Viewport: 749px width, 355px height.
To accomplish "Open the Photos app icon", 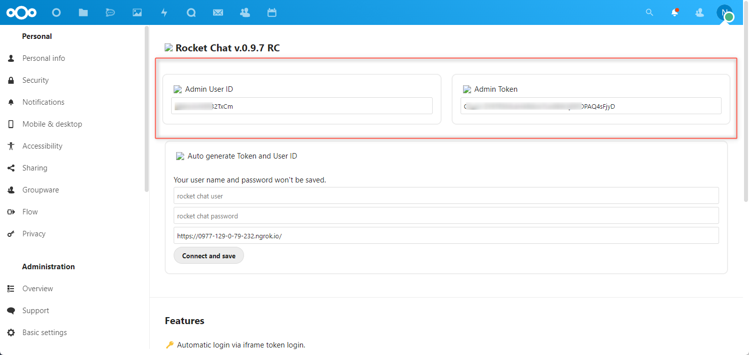I will click(x=137, y=12).
